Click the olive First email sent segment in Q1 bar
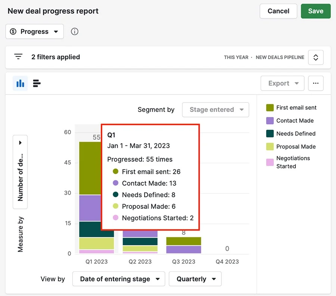The width and height of the screenshot is (336, 296). [90, 168]
